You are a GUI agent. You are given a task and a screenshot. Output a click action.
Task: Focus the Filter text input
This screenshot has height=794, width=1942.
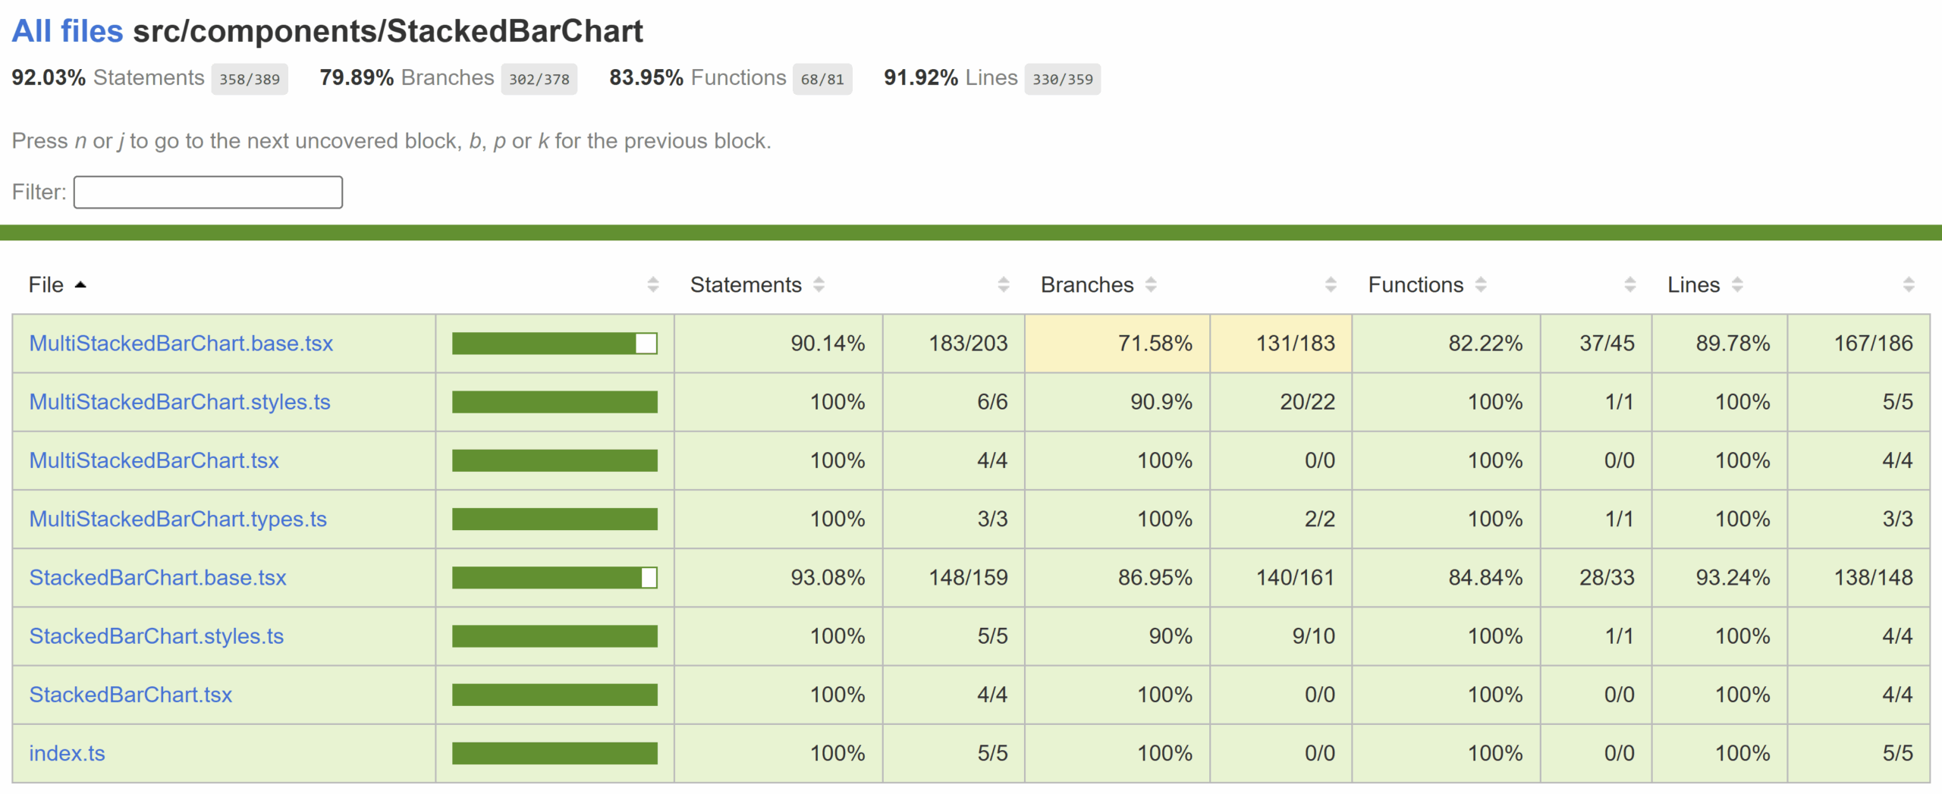[208, 193]
